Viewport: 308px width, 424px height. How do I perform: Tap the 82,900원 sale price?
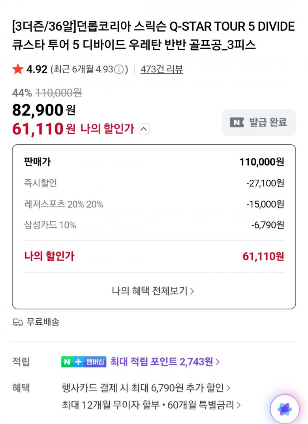coord(43,110)
